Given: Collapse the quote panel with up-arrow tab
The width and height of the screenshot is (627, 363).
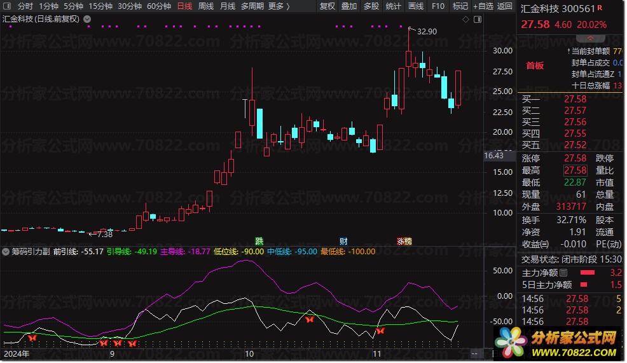Looking at the screenshot, I should (590, 39).
